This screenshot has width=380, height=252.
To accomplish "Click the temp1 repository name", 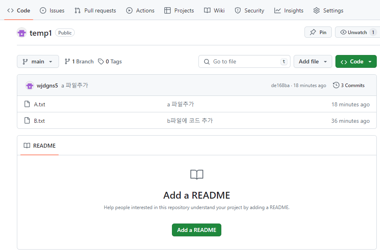I will coord(41,33).
